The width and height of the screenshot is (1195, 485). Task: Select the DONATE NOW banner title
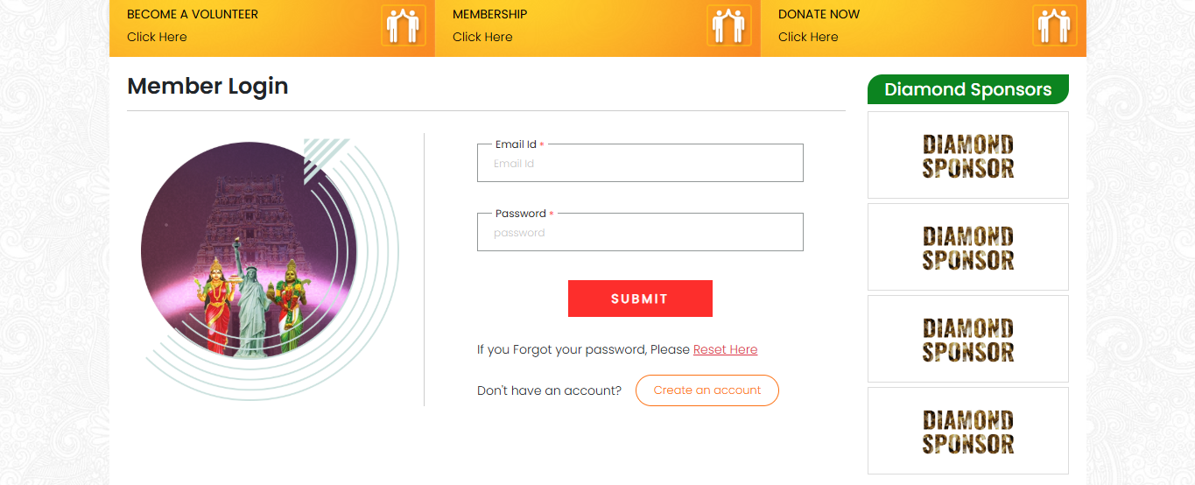coord(819,14)
